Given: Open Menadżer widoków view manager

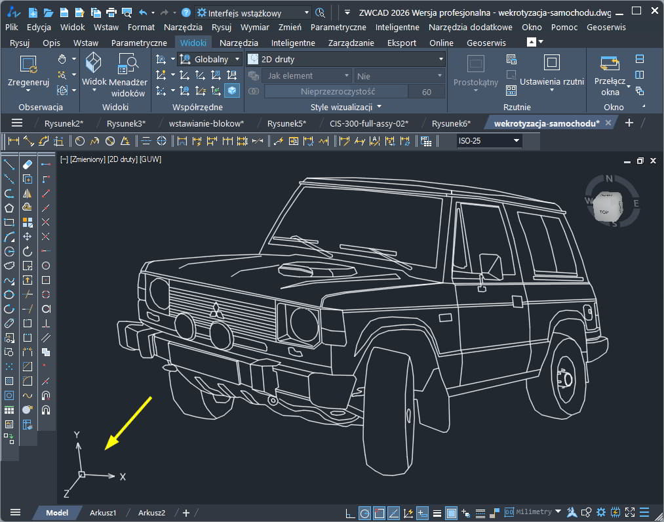Looking at the screenshot, I should [128, 64].
